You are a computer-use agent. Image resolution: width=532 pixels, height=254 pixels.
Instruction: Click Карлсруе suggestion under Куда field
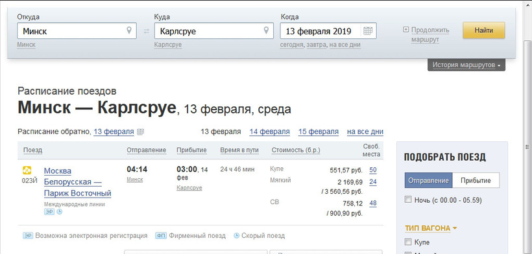point(168,45)
